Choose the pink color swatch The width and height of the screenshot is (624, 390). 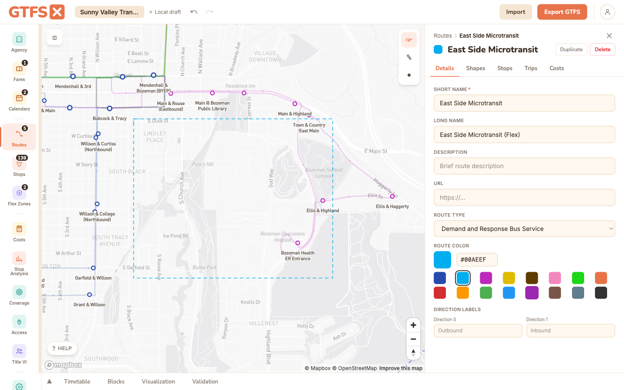coord(555,278)
